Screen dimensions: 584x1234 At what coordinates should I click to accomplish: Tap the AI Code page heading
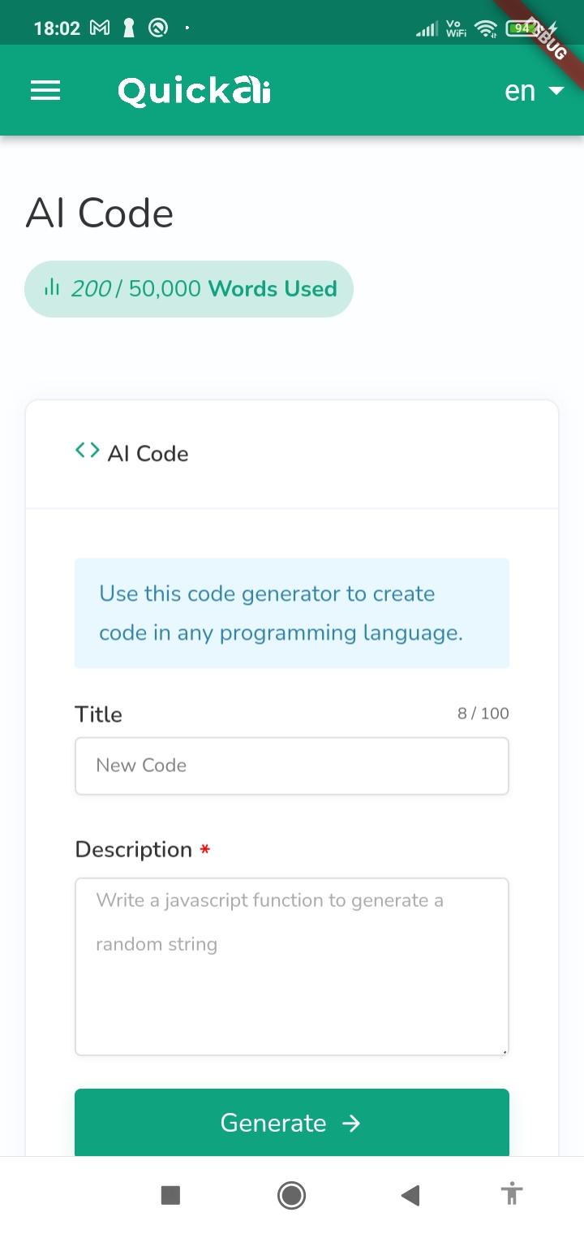pos(100,214)
